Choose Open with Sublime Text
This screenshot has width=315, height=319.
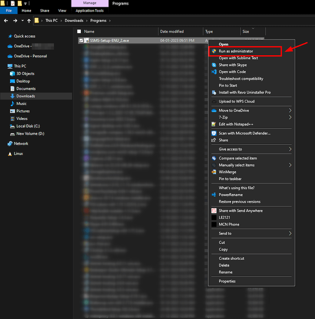[x=238, y=58]
